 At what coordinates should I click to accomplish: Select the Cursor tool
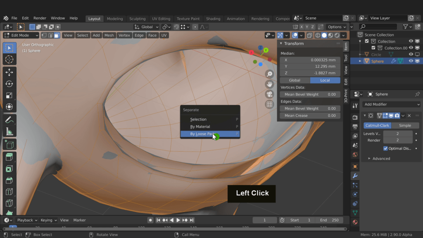point(9,59)
